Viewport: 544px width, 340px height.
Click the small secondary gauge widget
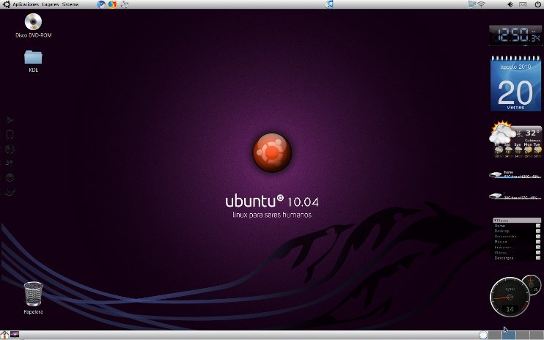point(532,285)
